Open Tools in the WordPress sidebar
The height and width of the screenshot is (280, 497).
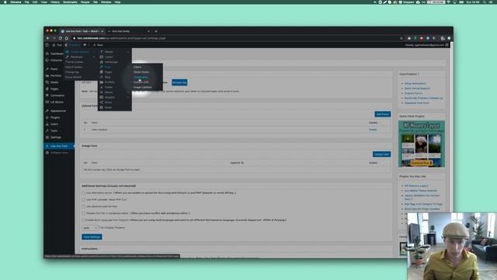pos(54,131)
